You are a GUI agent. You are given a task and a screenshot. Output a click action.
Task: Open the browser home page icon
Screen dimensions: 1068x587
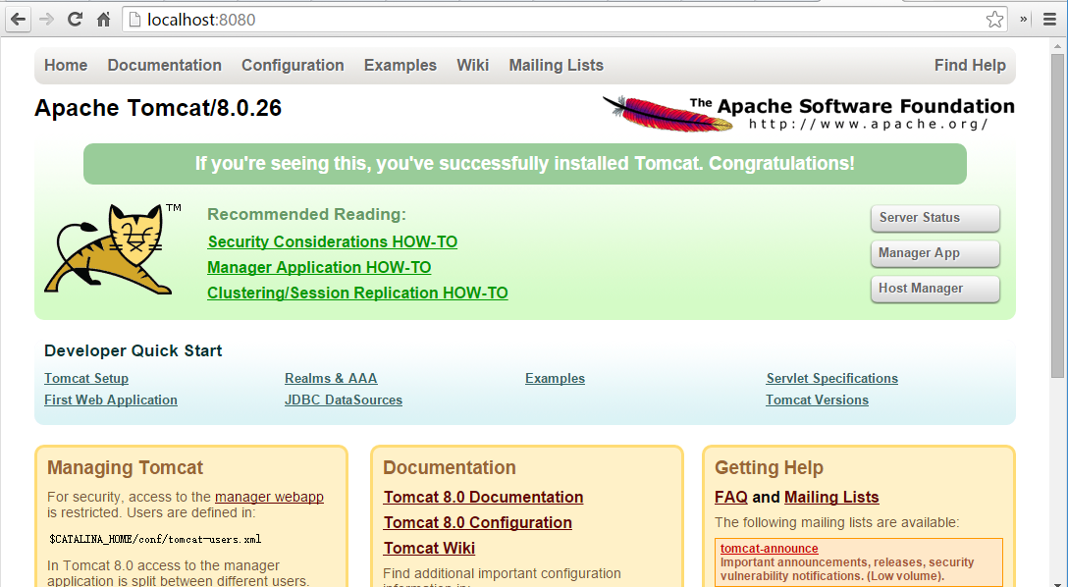103,20
